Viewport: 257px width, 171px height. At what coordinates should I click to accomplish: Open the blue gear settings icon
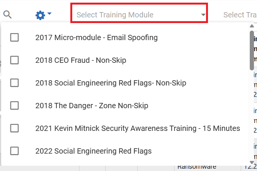pyautogui.click(x=40, y=16)
